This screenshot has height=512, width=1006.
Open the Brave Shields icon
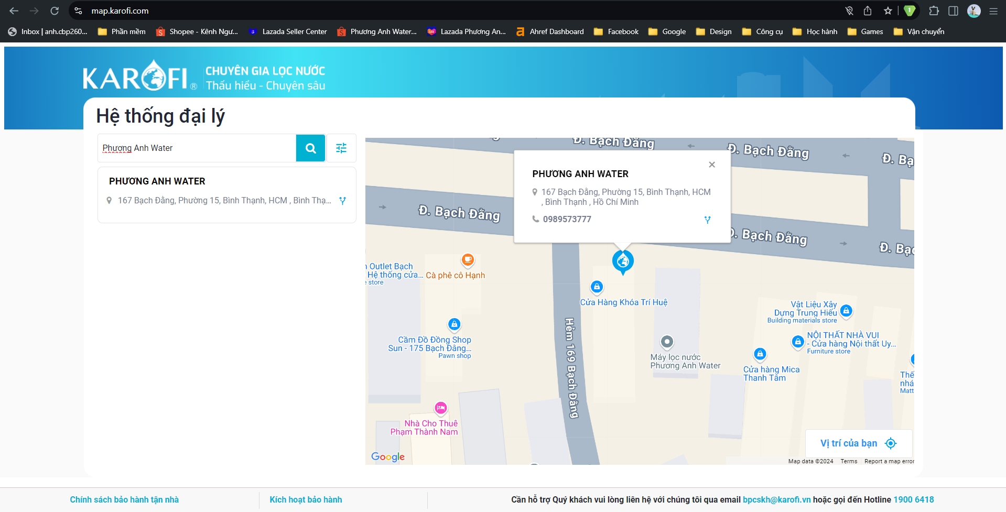point(910,10)
